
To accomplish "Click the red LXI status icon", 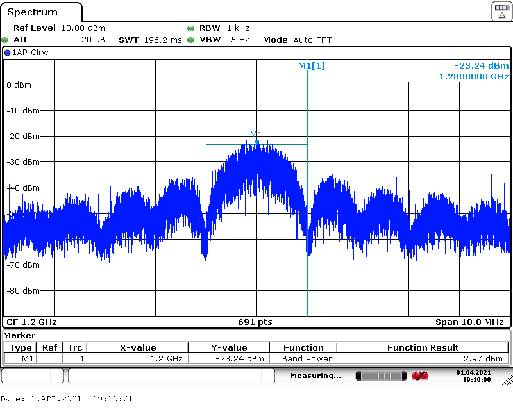I will coord(420,376).
